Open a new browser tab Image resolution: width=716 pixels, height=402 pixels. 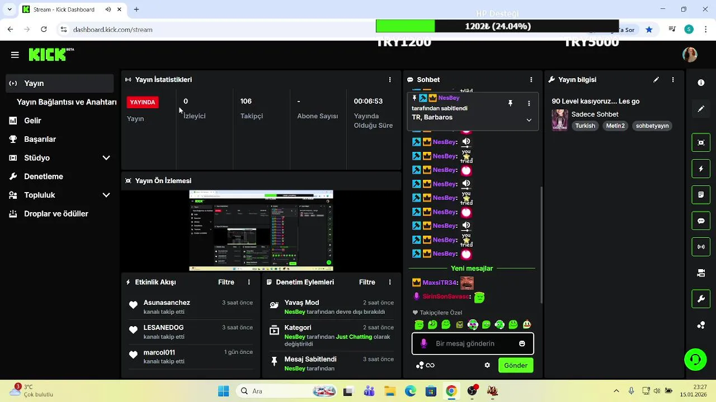136,9
